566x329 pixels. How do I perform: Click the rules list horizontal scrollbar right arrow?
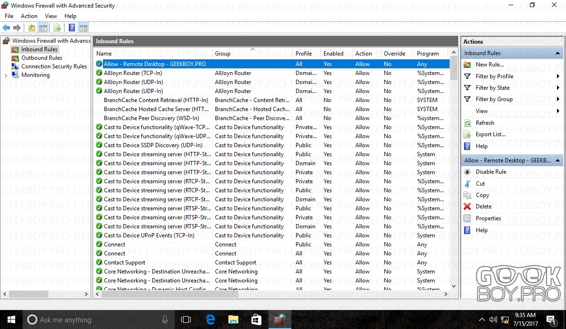coord(446,294)
